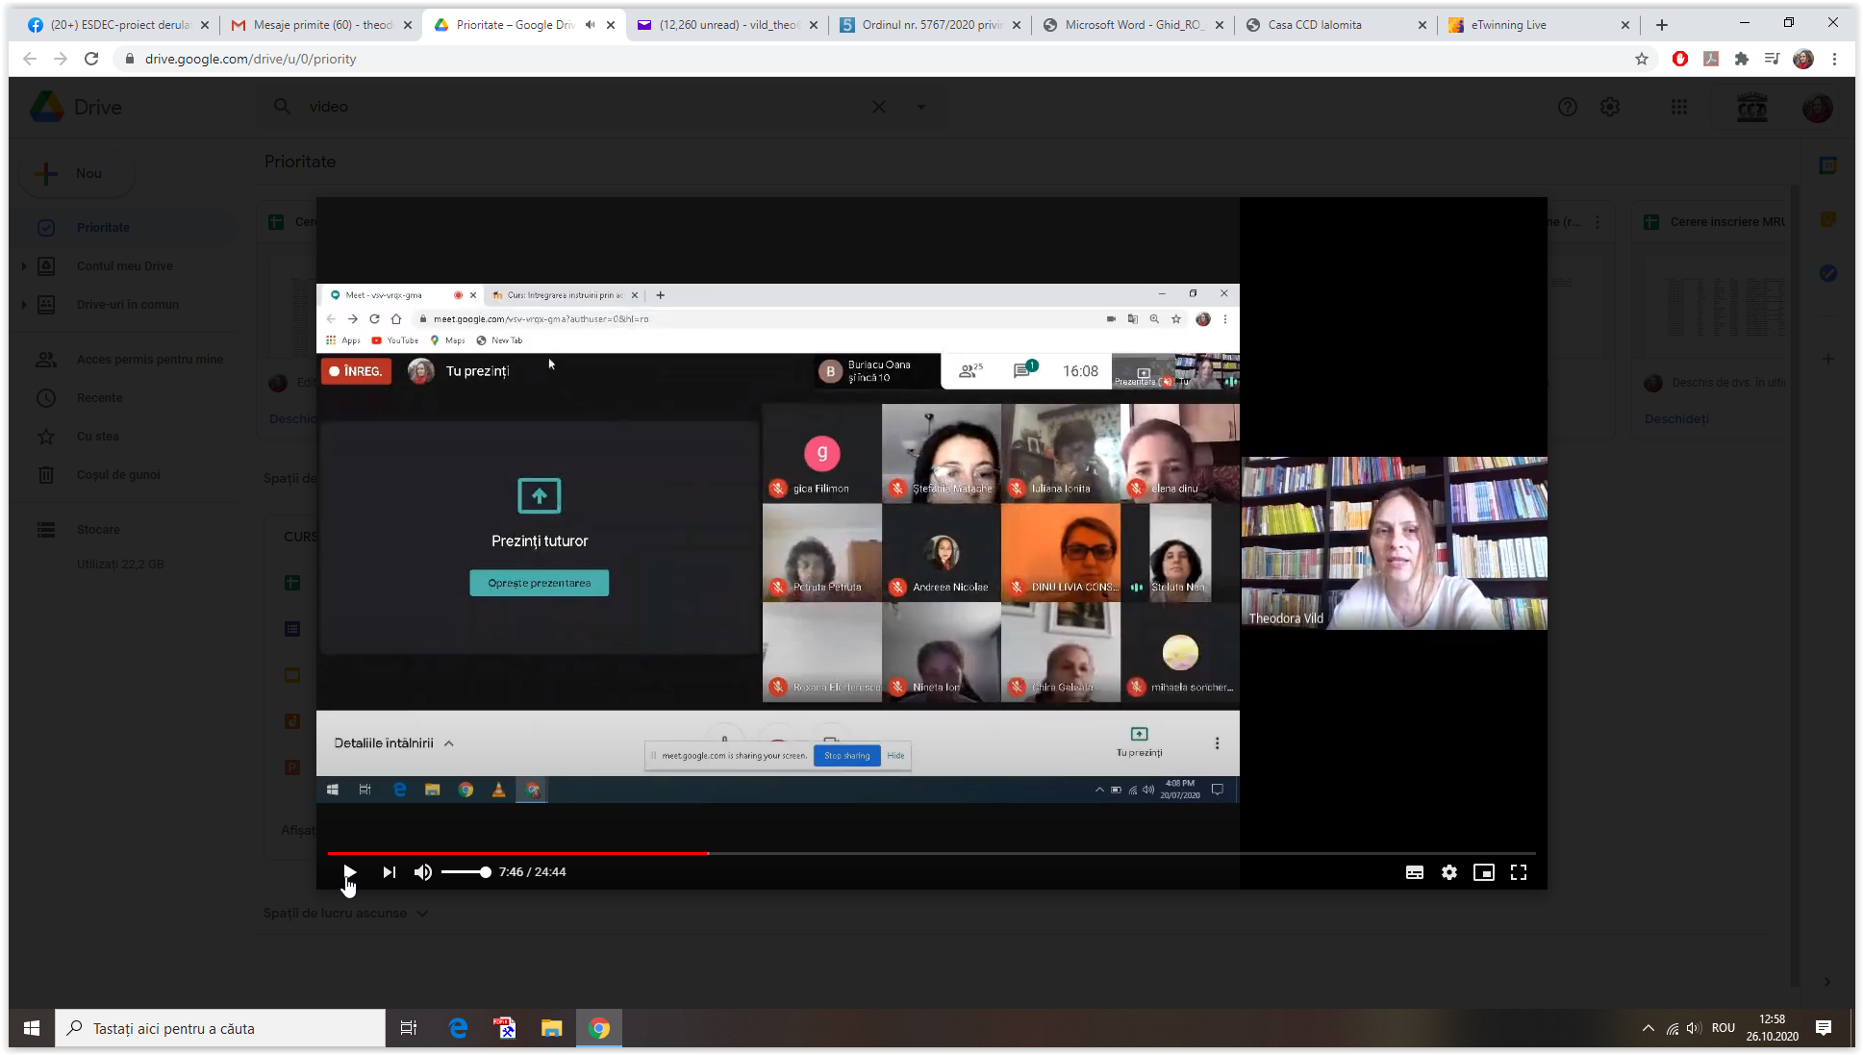Expand Drive-uri în comun tree
Viewport: 1863px width, 1055px height.
[x=24, y=305]
